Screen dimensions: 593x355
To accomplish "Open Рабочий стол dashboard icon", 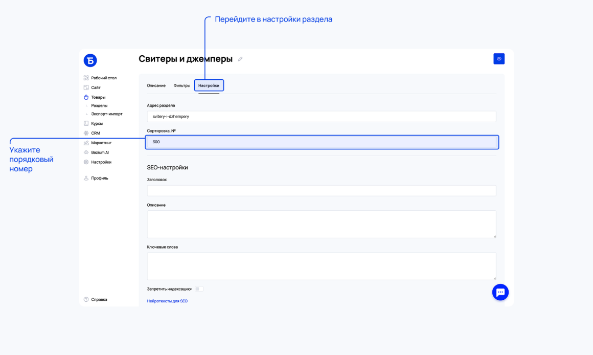I will click(86, 78).
